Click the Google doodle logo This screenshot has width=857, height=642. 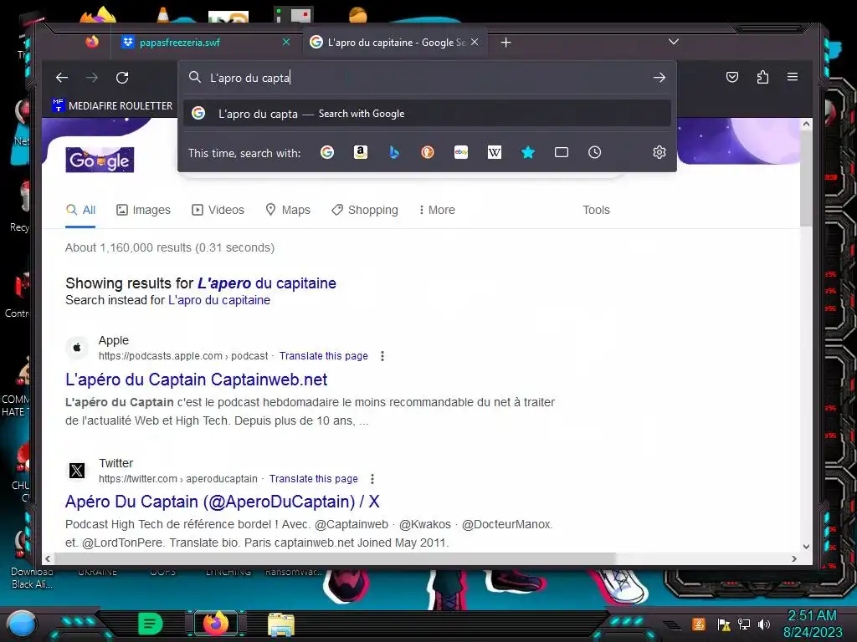coord(100,160)
